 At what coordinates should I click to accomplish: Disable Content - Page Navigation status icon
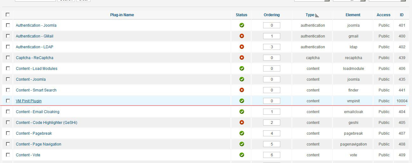[x=242, y=144]
